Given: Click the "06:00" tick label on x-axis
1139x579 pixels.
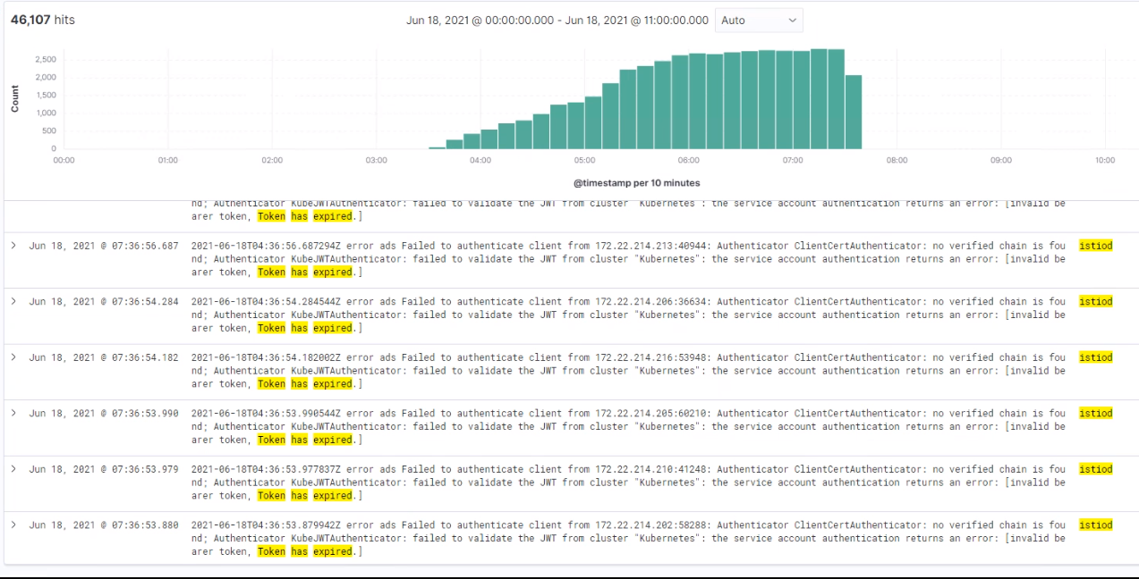Looking at the screenshot, I should coord(688,160).
